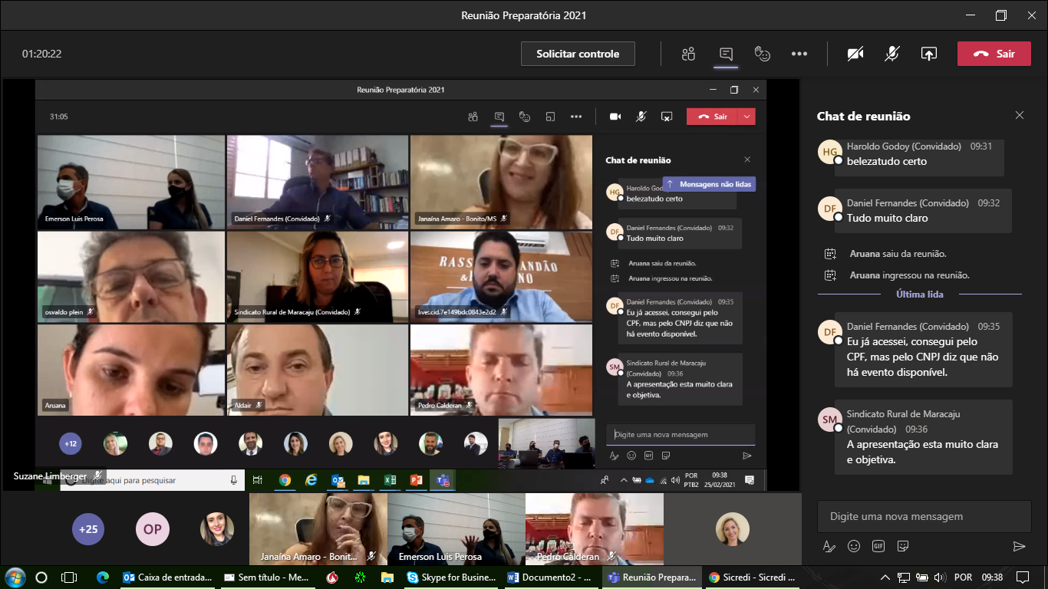Show hidden system tray icons chevron
Viewport: 1048px width, 589px height.
click(885, 577)
